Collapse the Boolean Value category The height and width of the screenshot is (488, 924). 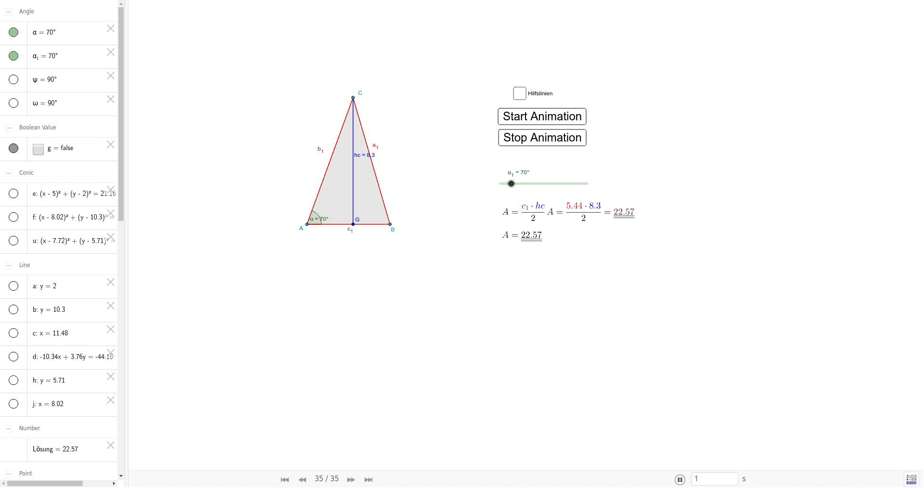pos(9,128)
